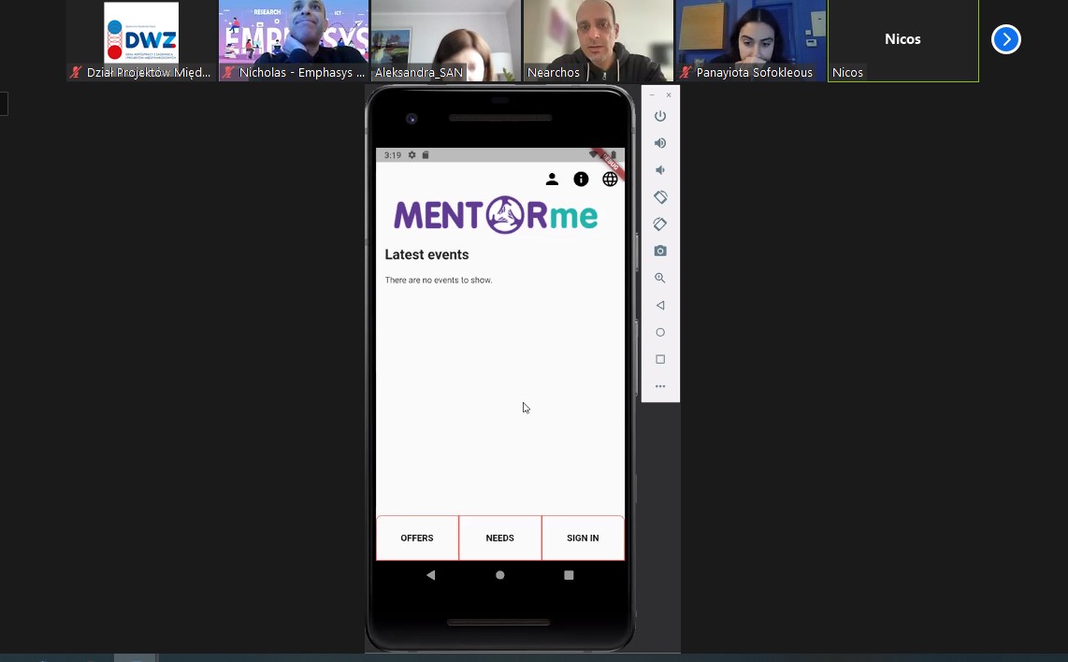Open emulator extended controls three dots

point(660,386)
